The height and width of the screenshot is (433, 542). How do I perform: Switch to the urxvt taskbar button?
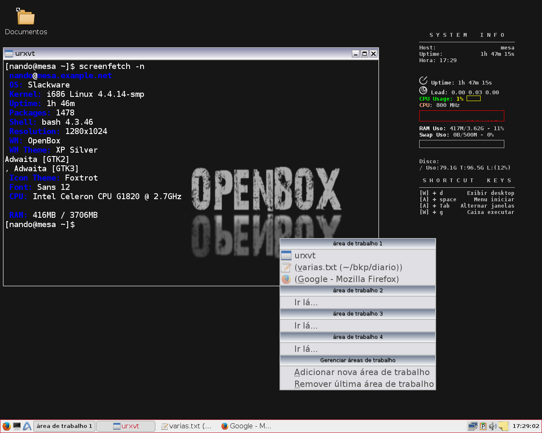click(x=126, y=426)
